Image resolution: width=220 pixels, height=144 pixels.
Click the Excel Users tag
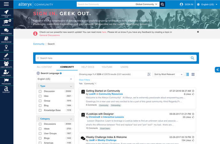[105, 128]
